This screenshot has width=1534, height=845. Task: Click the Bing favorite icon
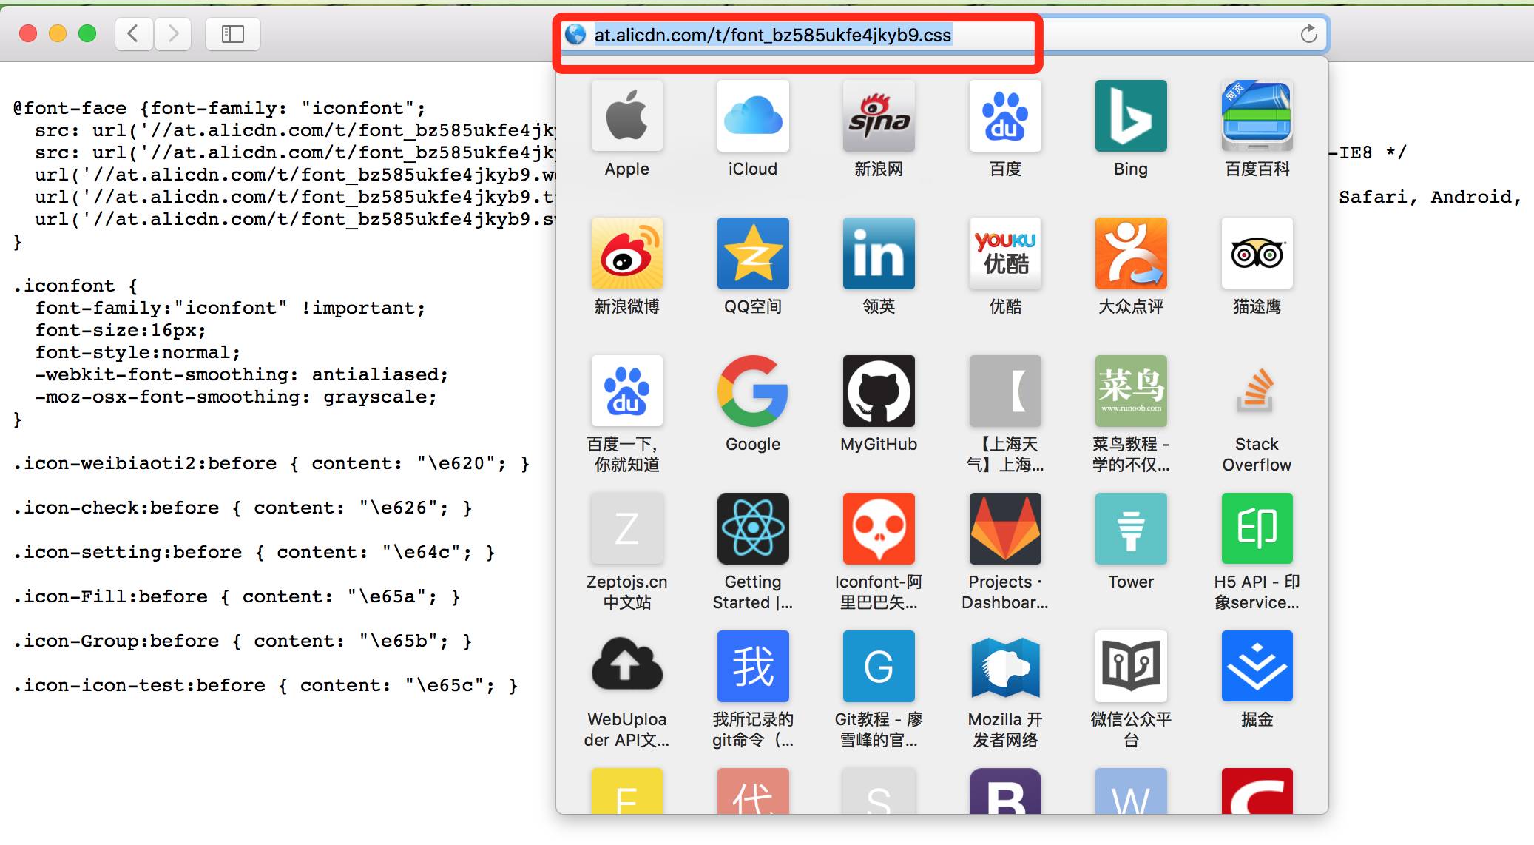pyautogui.click(x=1130, y=116)
